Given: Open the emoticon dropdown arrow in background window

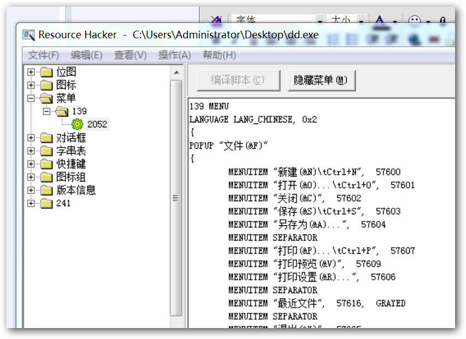Looking at the screenshot, I should pyautogui.click(x=428, y=21).
